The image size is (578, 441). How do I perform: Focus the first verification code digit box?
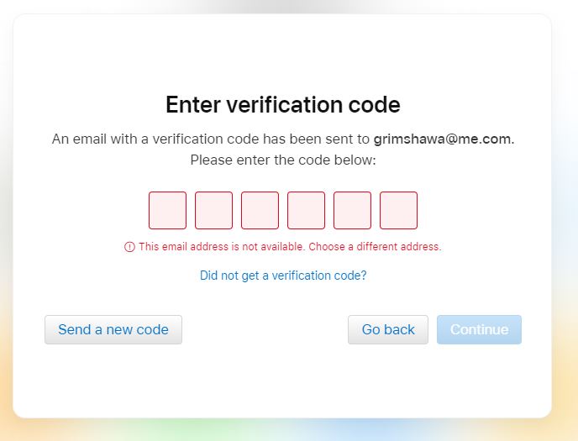point(167,210)
